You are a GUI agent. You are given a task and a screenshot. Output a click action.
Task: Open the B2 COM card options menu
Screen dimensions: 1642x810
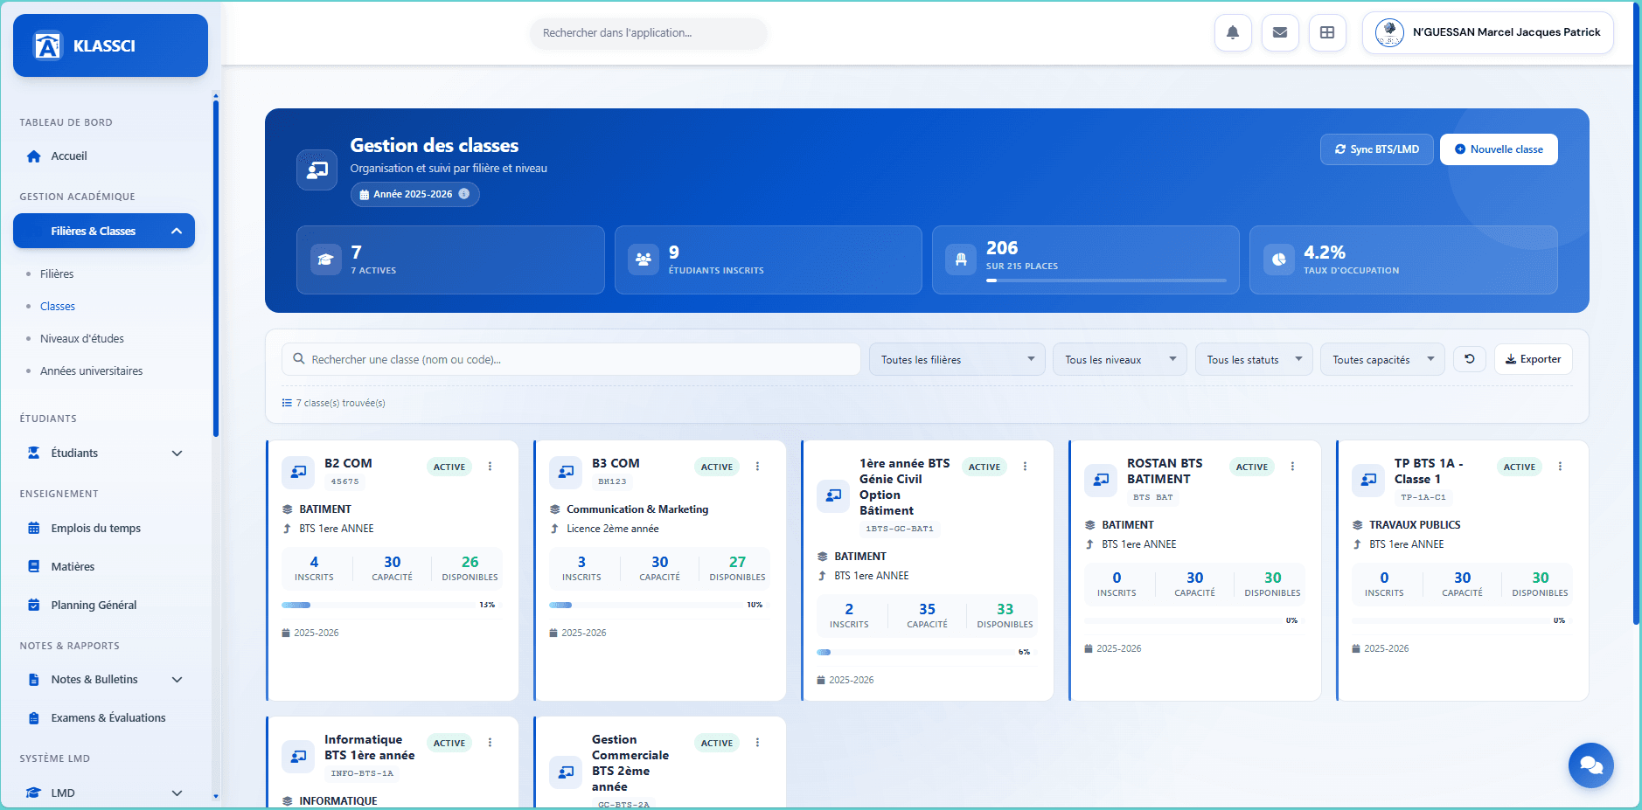tap(490, 466)
